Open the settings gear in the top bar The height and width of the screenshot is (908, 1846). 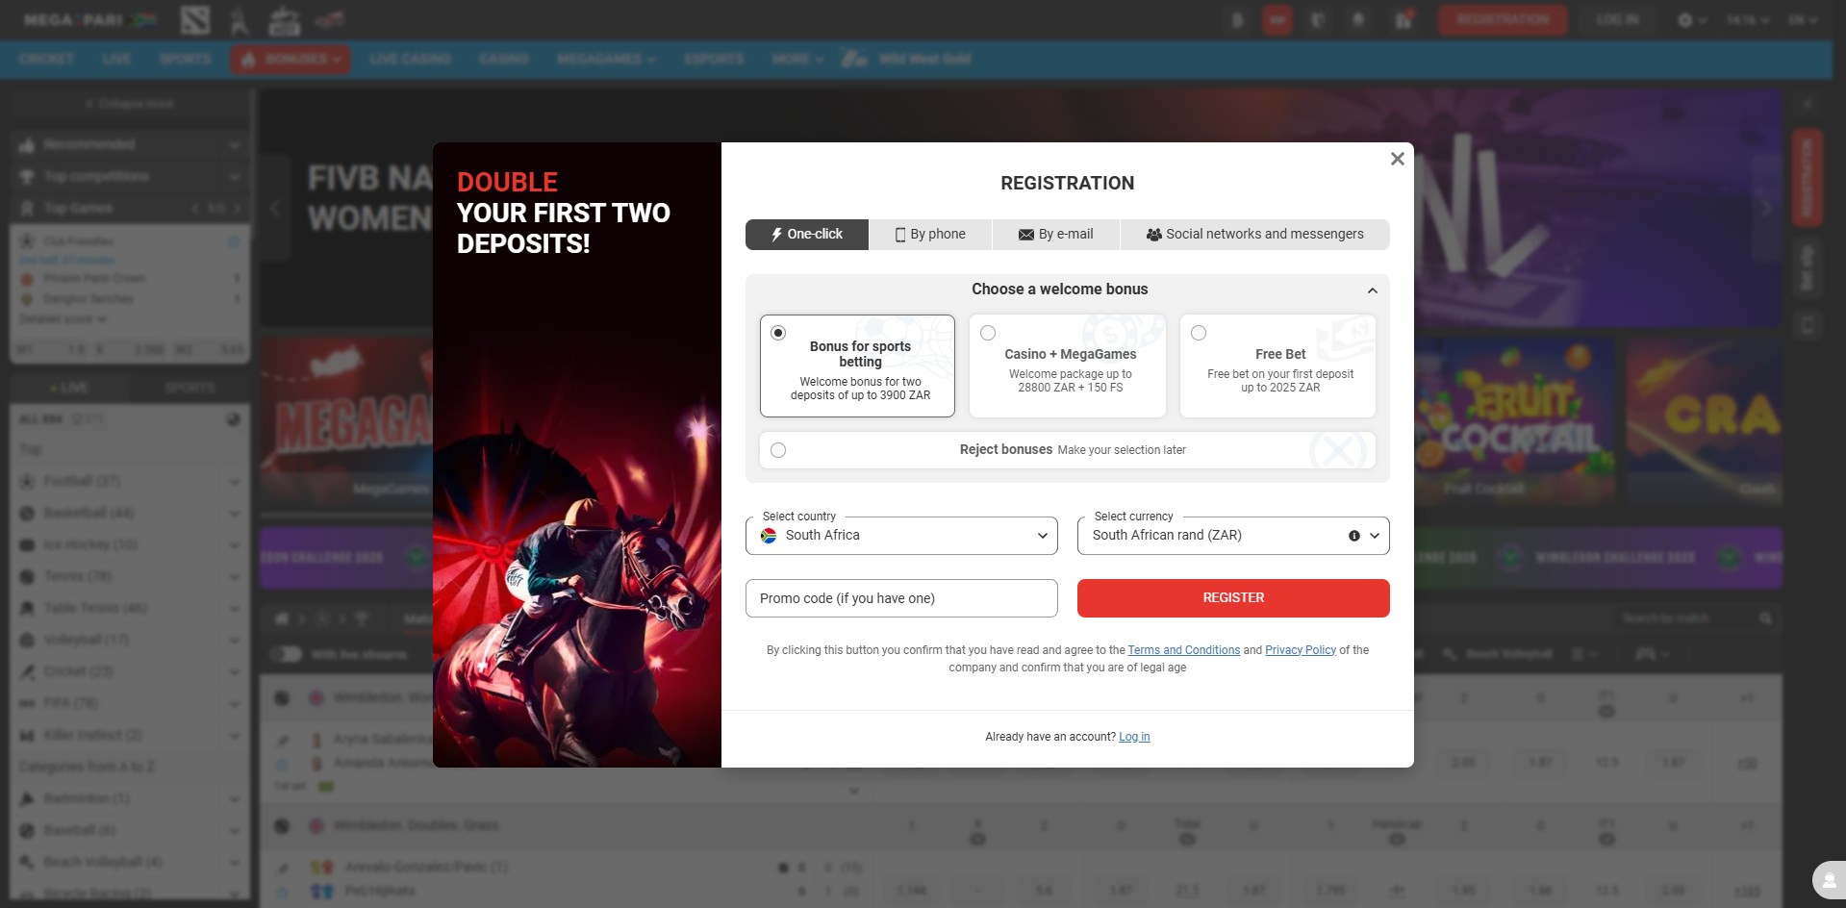point(1685,19)
